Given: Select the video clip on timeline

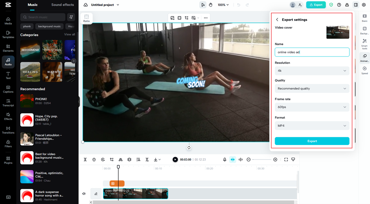Looking at the screenshot, I should click(x=136, y=194).
